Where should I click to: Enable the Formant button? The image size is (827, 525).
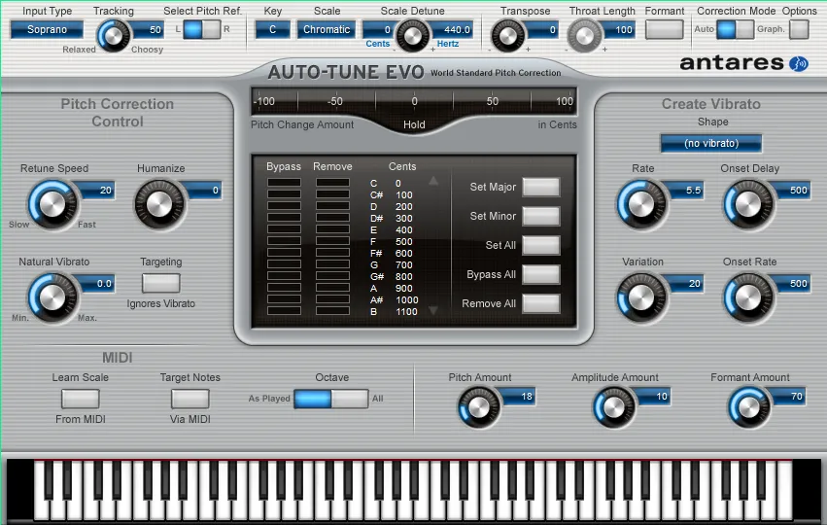664,29
